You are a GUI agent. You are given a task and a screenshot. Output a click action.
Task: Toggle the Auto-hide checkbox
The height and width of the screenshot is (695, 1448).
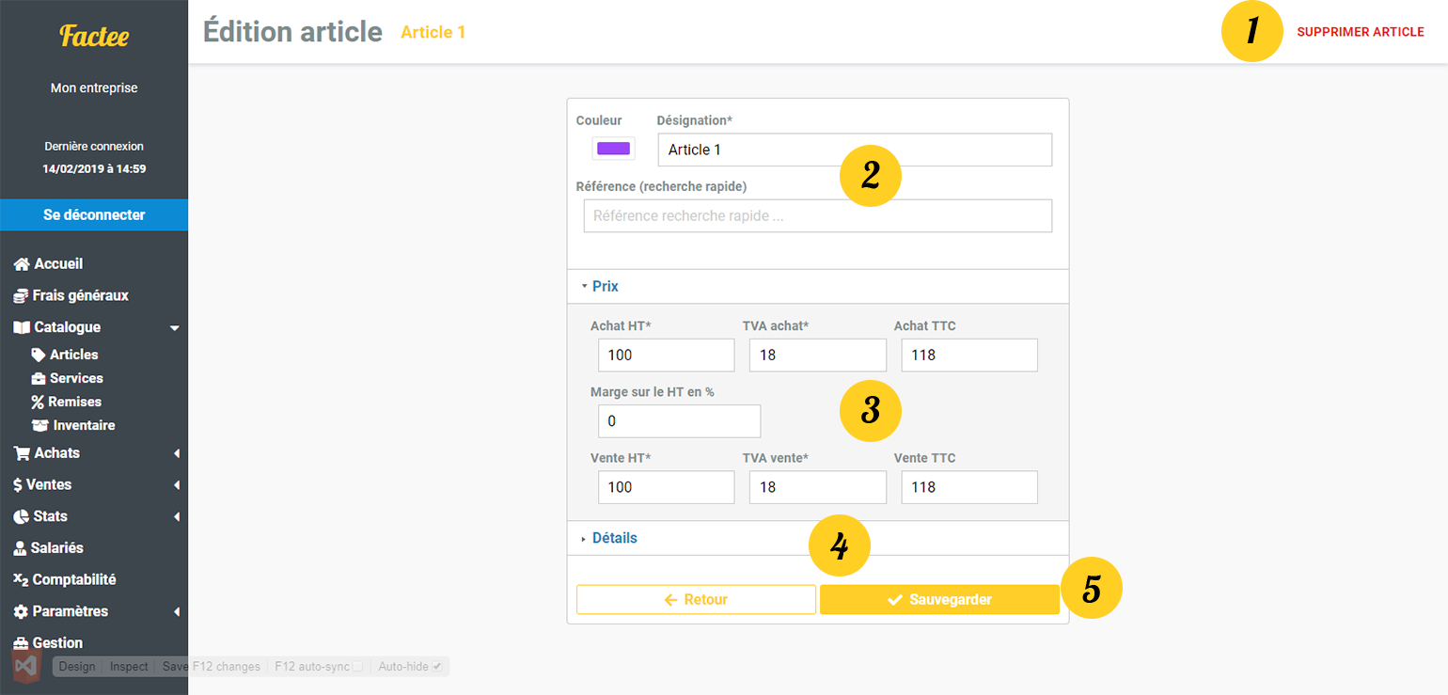436,667
